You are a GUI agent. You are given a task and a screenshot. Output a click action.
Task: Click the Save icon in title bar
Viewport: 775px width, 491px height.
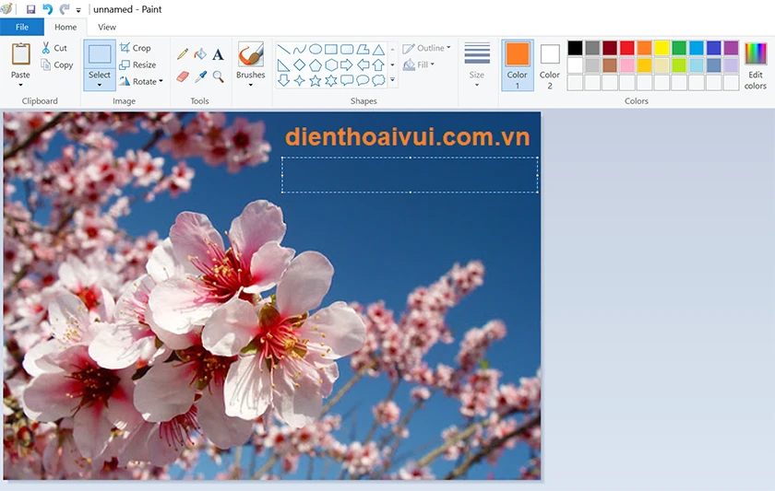(x=30, y=9)
